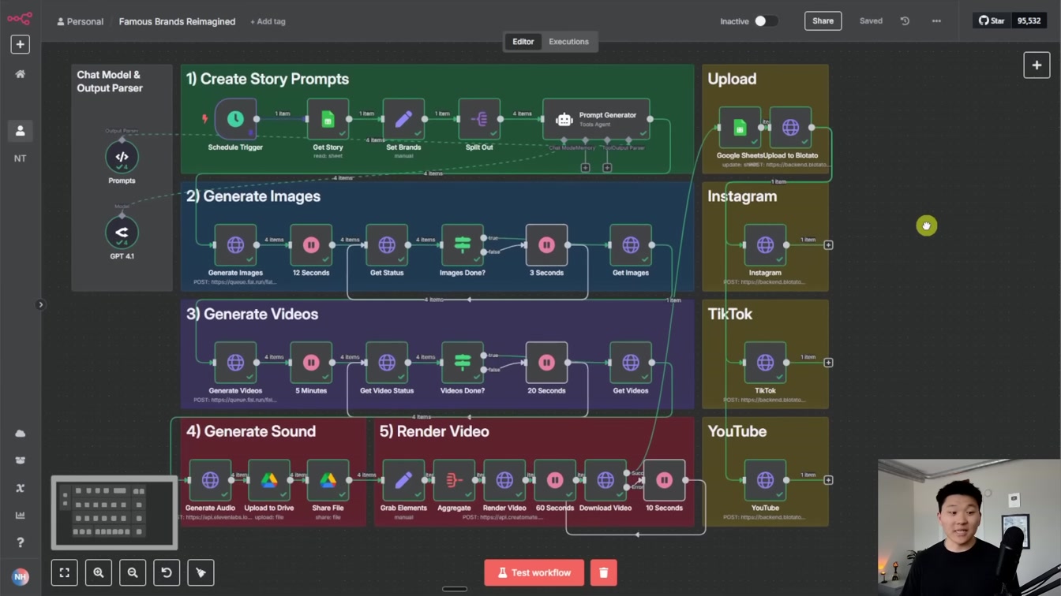The height and width of the screenshot is (596, 1061).
Task: Open the Grab Elements edit node
Action: [x=403, y=480]
